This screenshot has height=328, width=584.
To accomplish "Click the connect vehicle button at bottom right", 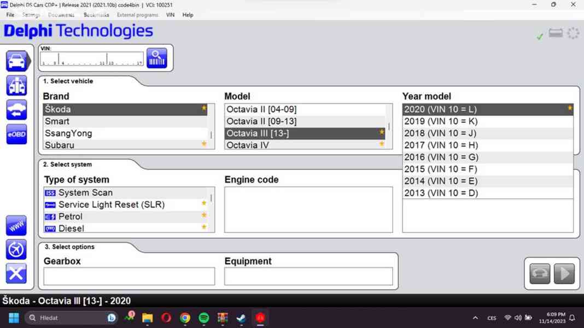I will pos(540,273).
